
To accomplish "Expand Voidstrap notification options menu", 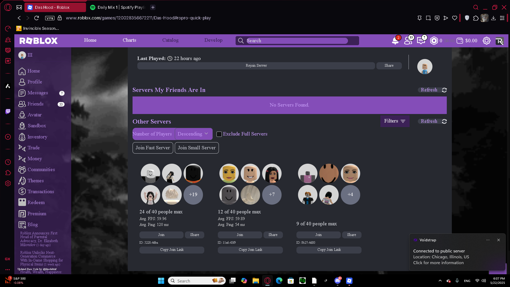I will pyautogui.click(x=488, y=240).
